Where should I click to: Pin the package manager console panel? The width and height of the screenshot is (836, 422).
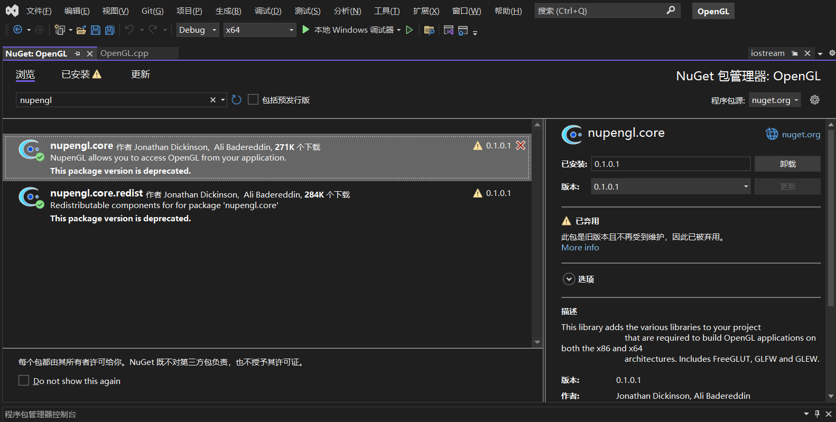click(x=818, y=414)
